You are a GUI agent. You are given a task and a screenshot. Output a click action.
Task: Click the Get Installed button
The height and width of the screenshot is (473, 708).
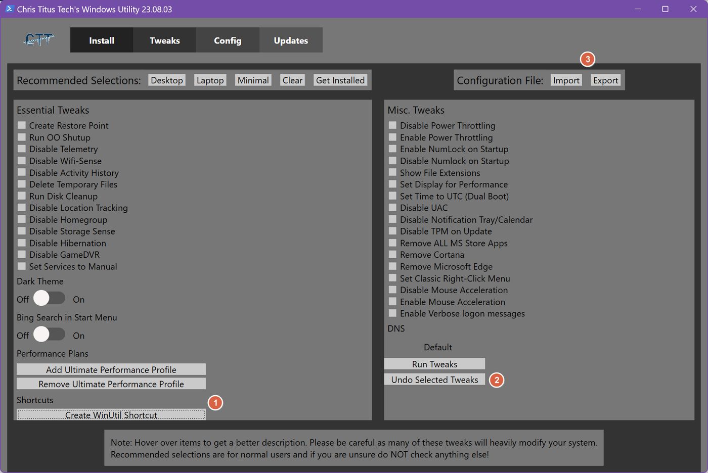pos(340,80)
